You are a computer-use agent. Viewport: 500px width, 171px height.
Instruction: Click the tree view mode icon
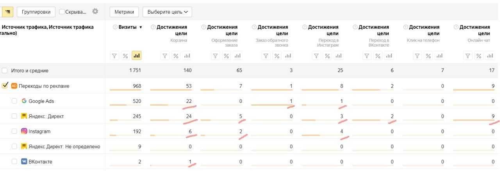tap(8, 12)
